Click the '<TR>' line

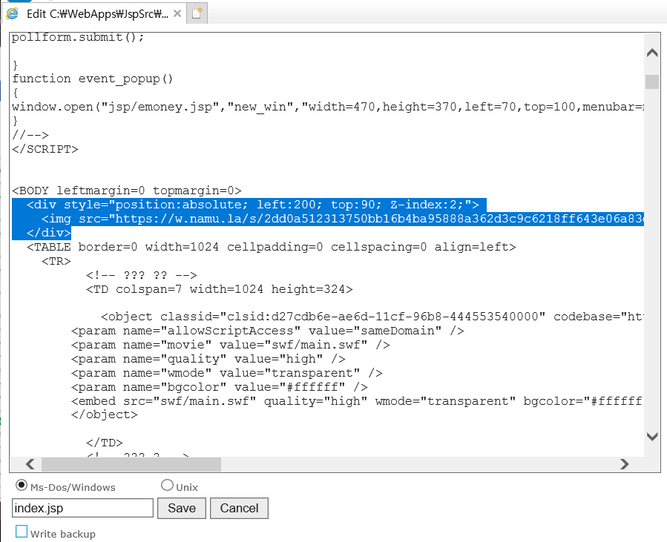click(56, 261)
